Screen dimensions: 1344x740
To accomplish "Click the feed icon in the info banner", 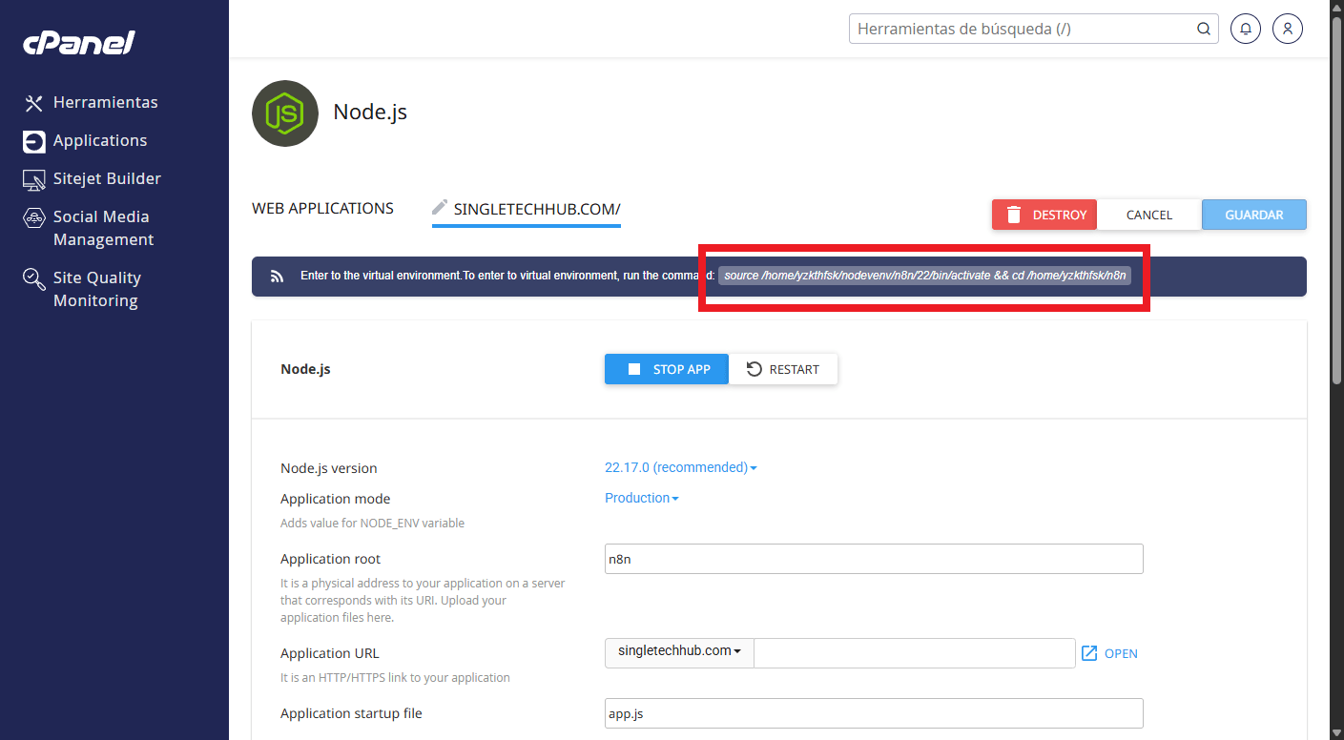I will (x=278, y=277).
